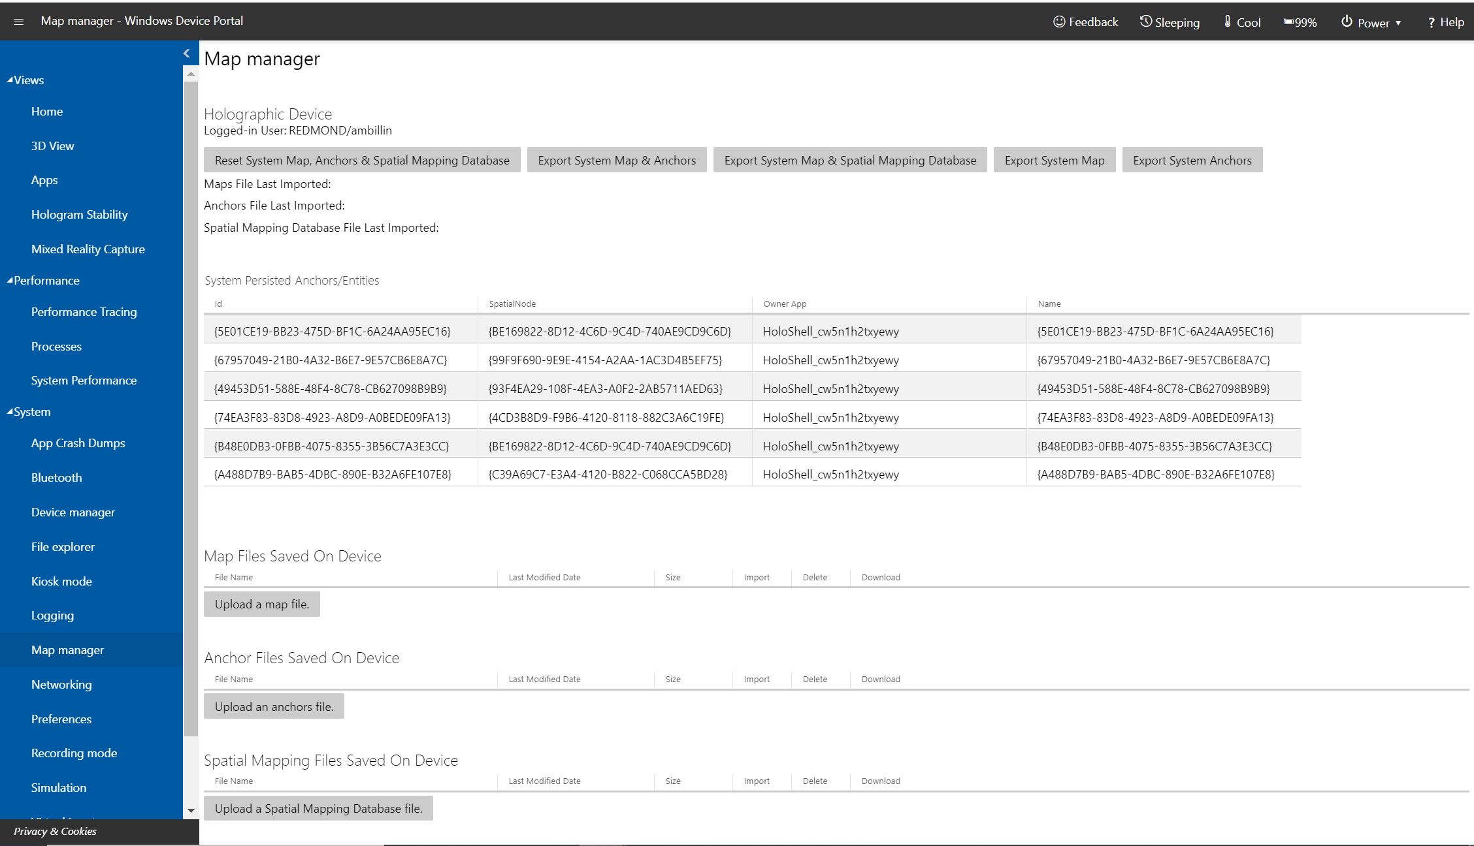Click the Export System Map & Spatial Mapping Database button

(x=848, y=160)
